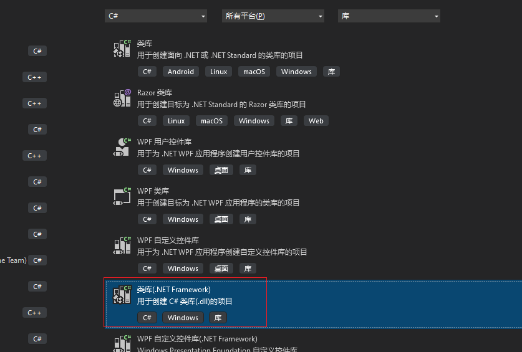The image size is (522, 352).
Task: Click the C# tag beside "ne Team)"
Action: (x=37, y=260)
